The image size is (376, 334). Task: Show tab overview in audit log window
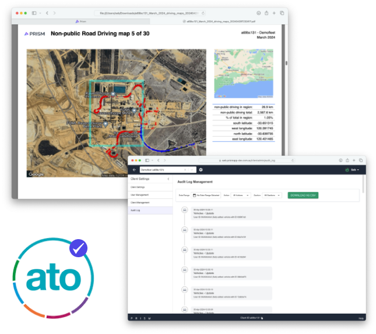click(361, 160)
